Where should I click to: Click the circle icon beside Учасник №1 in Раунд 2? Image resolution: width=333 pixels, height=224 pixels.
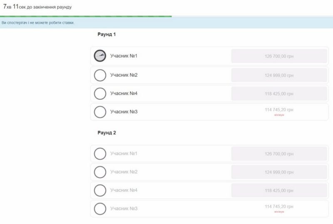[100, 154]
